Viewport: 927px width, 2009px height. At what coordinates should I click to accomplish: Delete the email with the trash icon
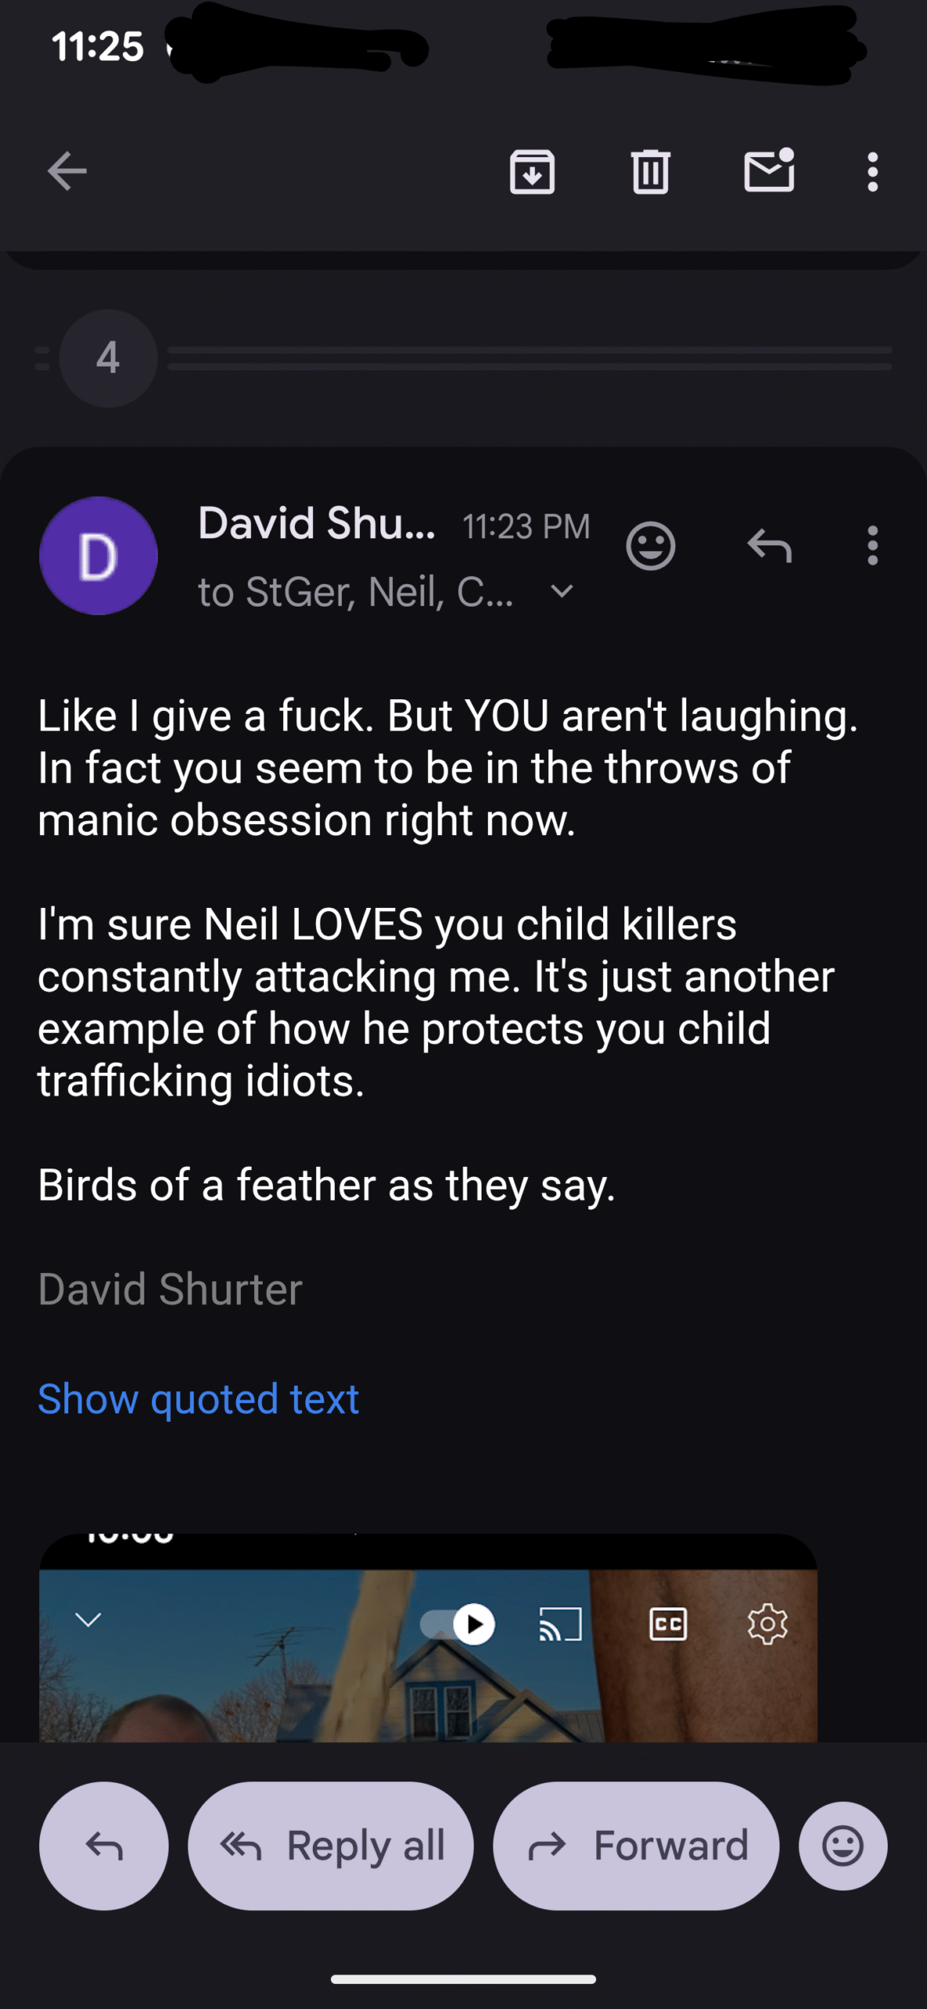coord(650,171)
